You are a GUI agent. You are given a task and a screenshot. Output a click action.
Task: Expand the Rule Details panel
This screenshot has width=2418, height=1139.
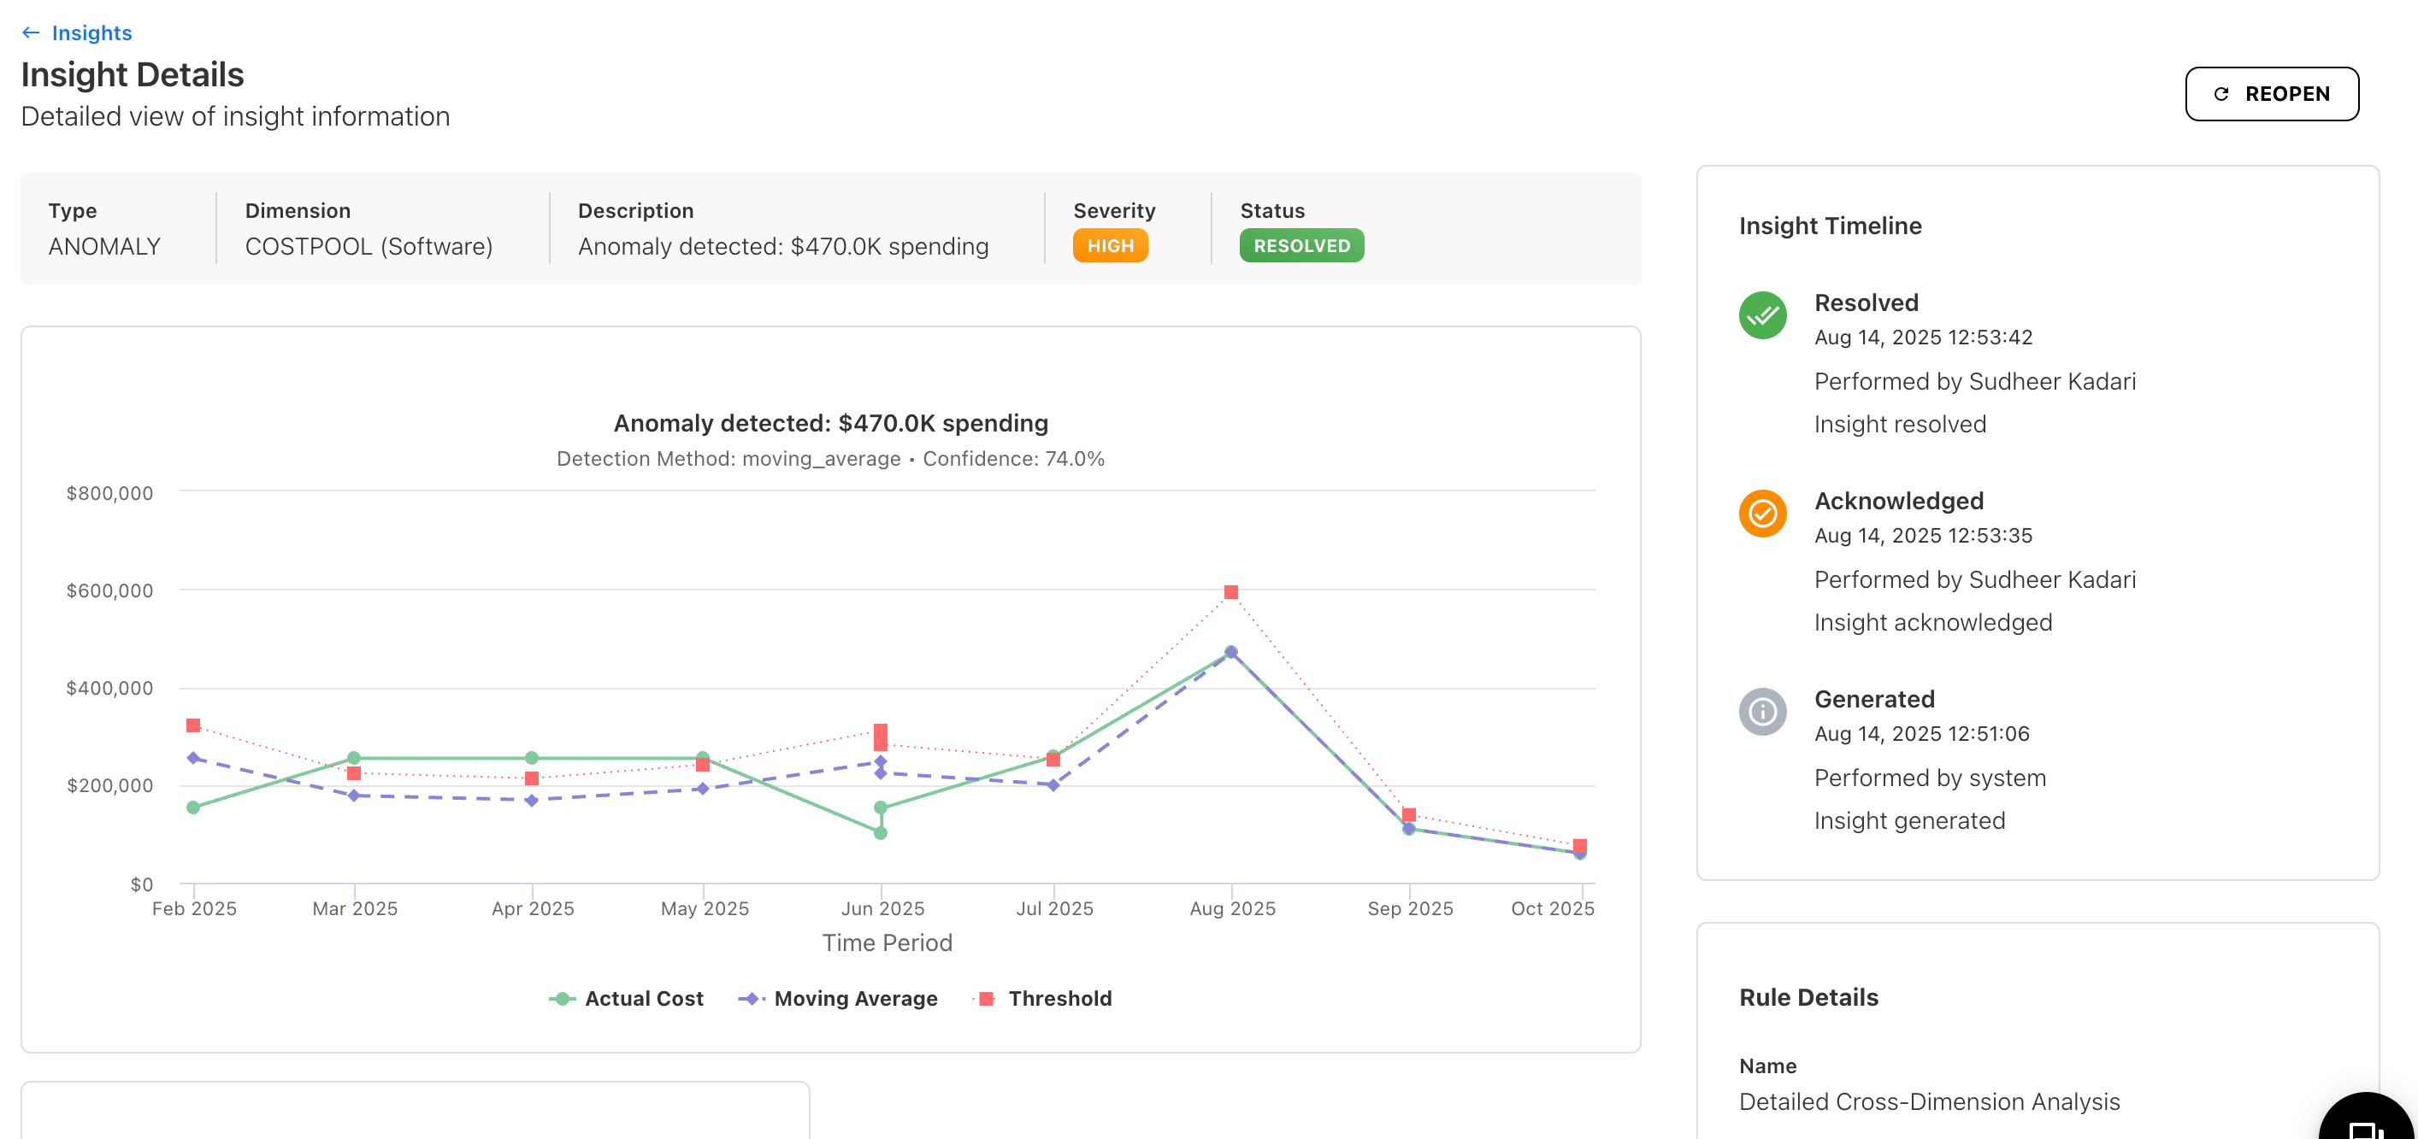pyautogui.click(x=1809, y=996)
